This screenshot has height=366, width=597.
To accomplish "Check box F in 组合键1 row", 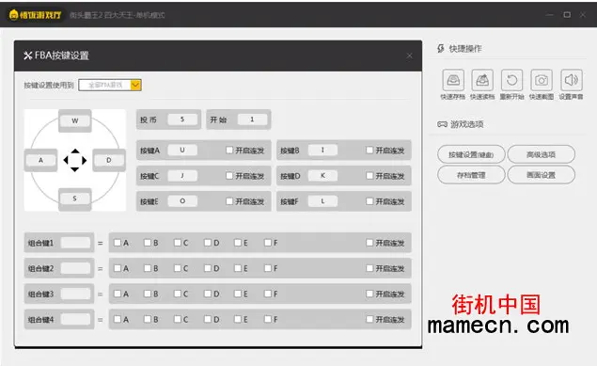I will (x=268, y=243).
